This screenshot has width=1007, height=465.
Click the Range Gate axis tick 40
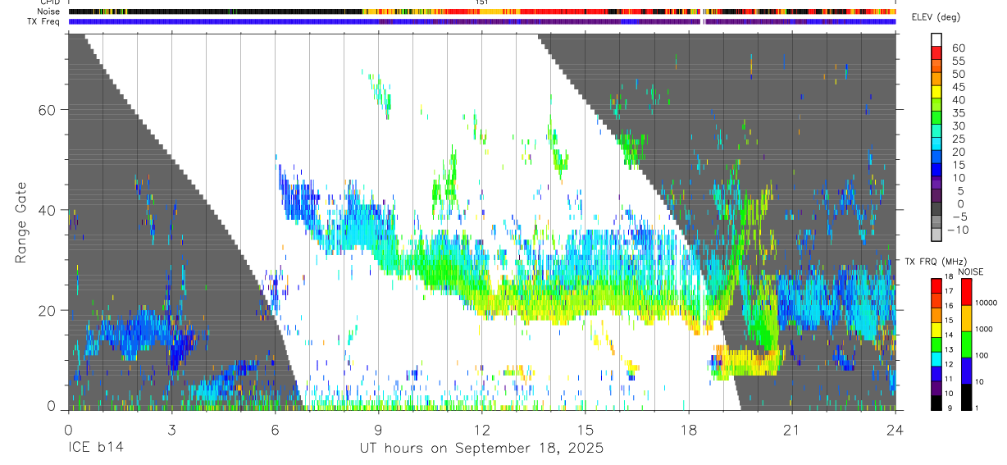point(48,210)
